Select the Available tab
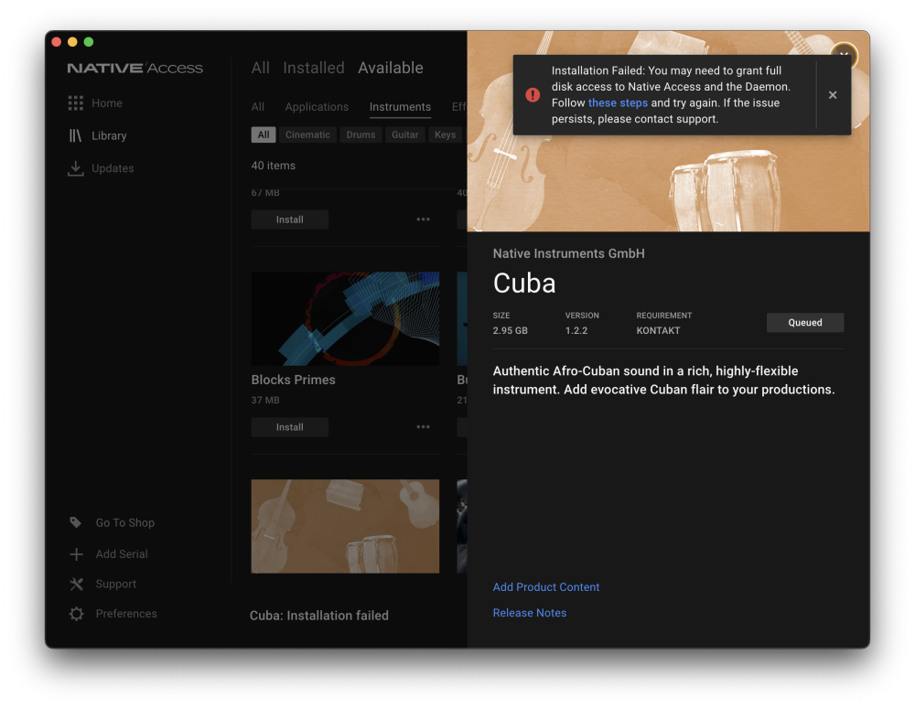 coord(391,68)
